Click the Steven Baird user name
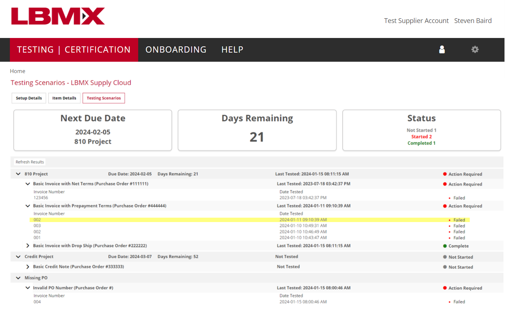 473,21
